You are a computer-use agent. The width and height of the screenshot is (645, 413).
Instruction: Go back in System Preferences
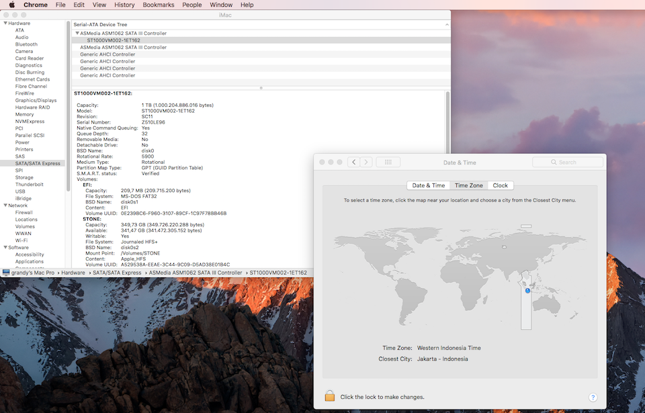coord(353,162)
